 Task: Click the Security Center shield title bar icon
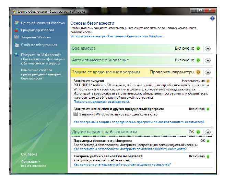(14, 12)
